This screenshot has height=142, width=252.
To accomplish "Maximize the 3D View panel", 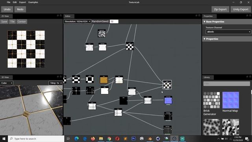I will [x=61, y=77].
